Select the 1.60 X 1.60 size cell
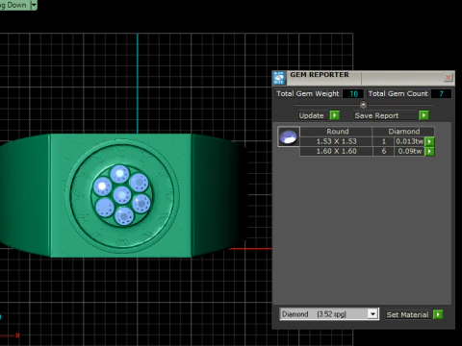This screenshot has width=462, height=346. pos(336,151)
